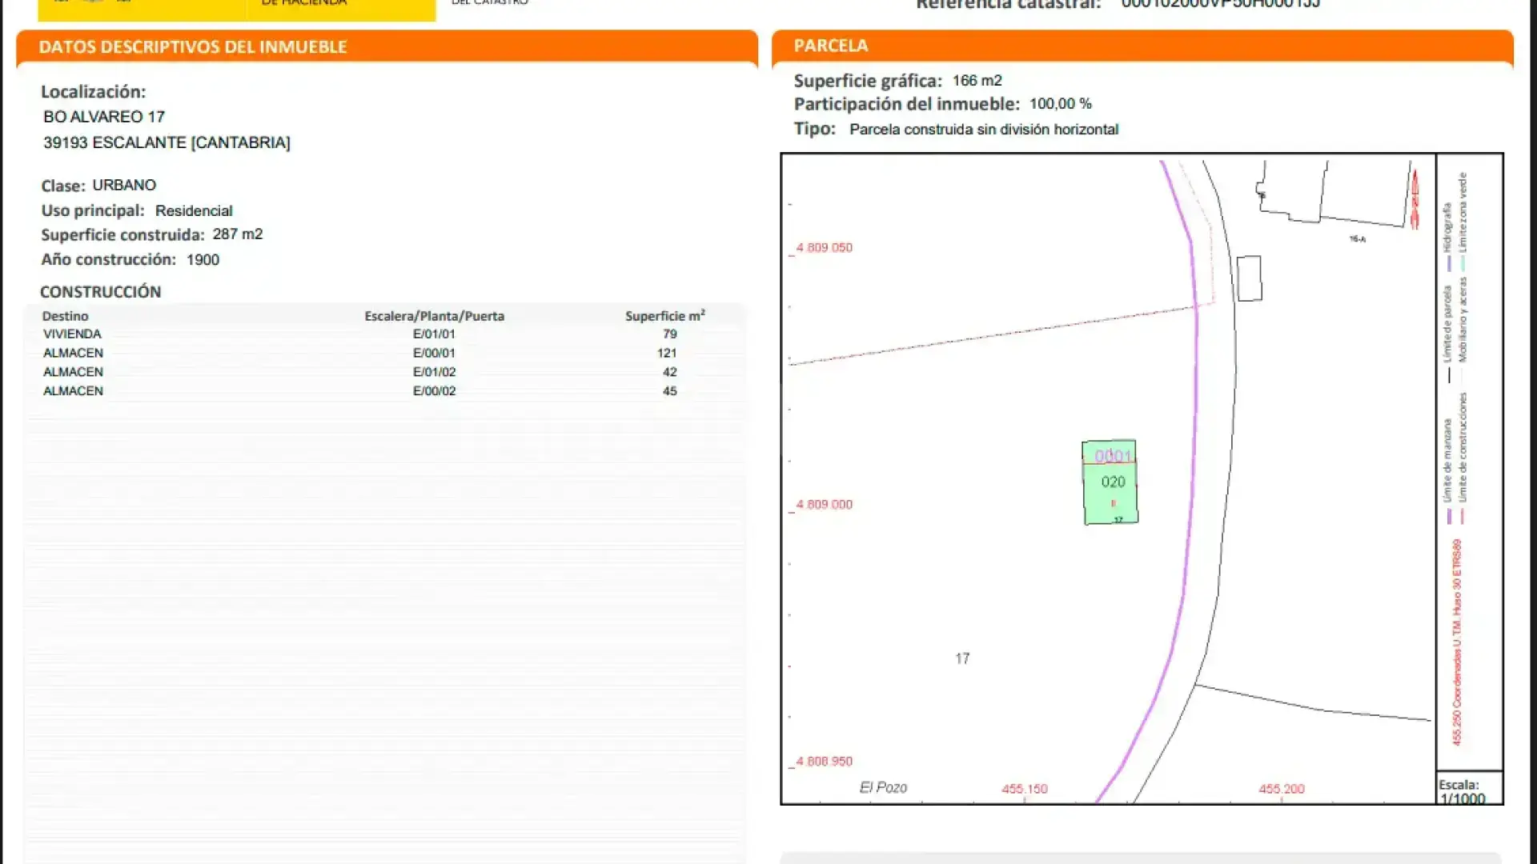Click the 'BO ALVAREO 17' address text

point(104,117)
